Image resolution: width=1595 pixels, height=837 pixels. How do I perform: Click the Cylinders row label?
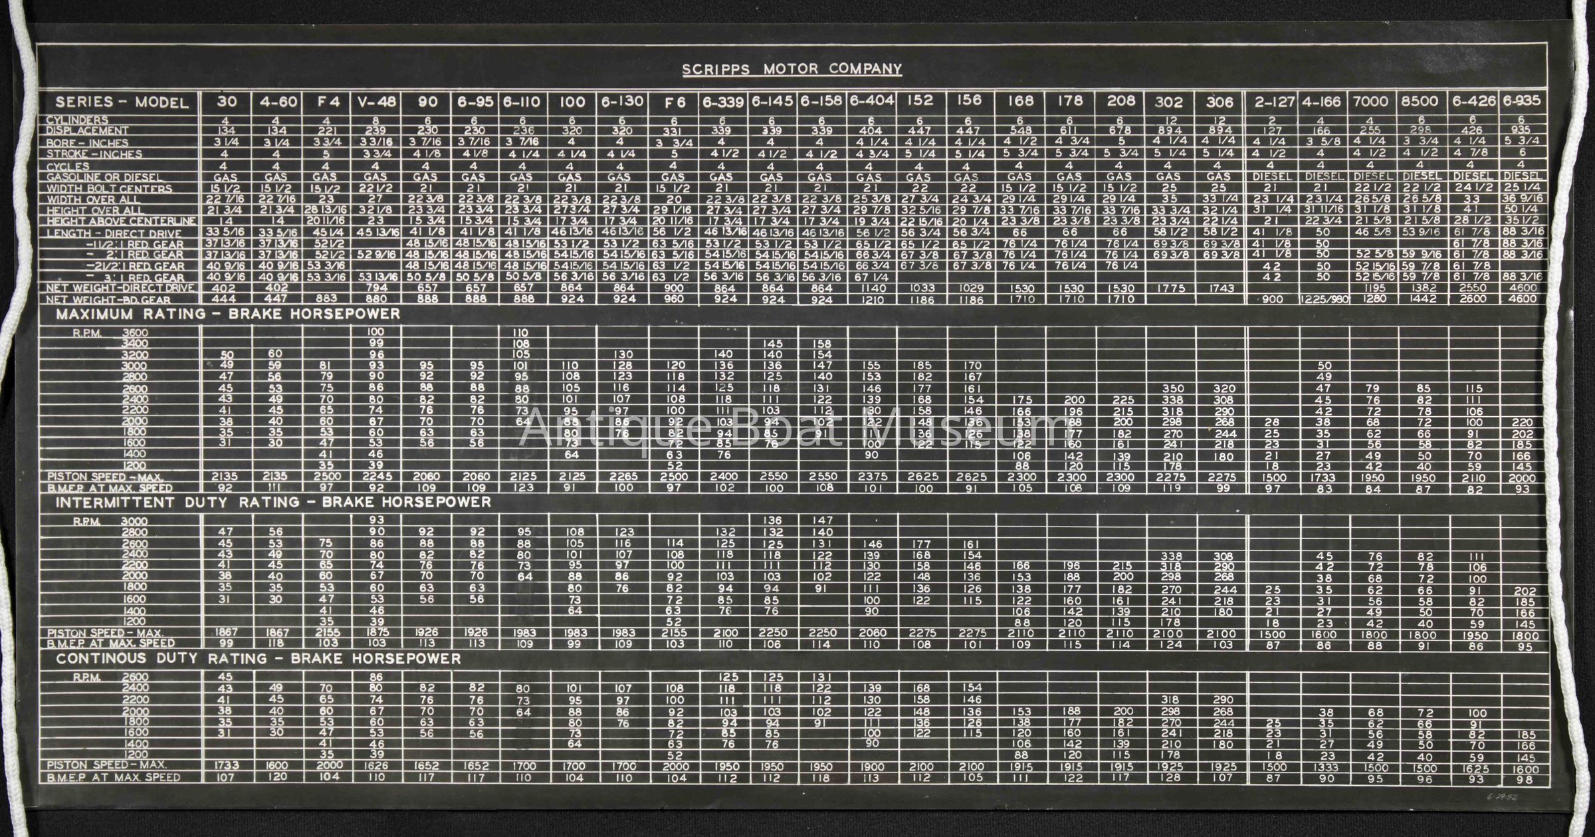pyautogui.click(x=76, y=120)
